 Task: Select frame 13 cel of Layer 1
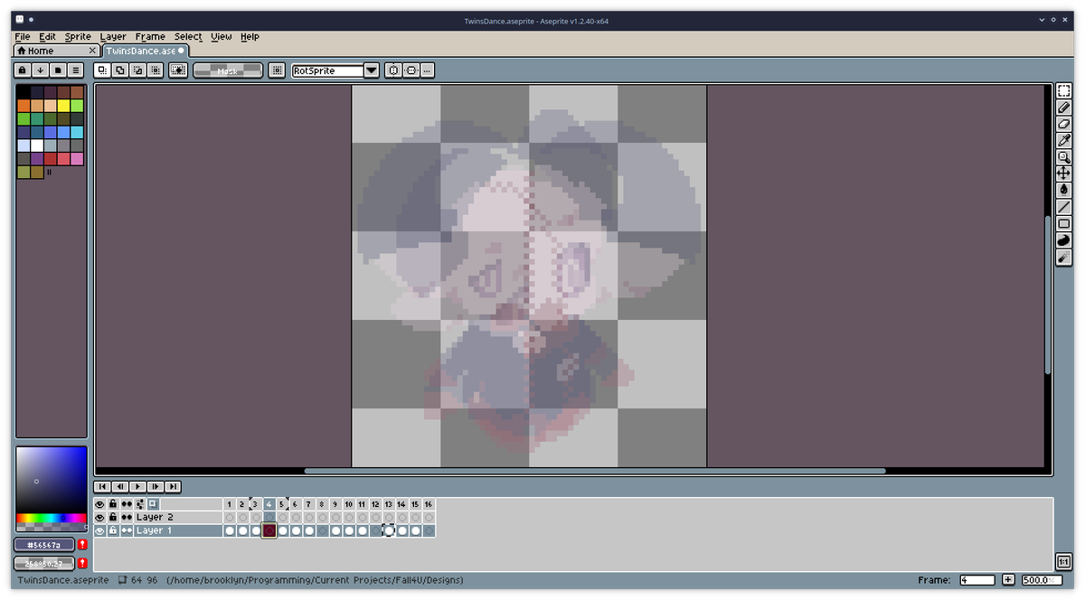pyautogui.click(x=389, y=530)
